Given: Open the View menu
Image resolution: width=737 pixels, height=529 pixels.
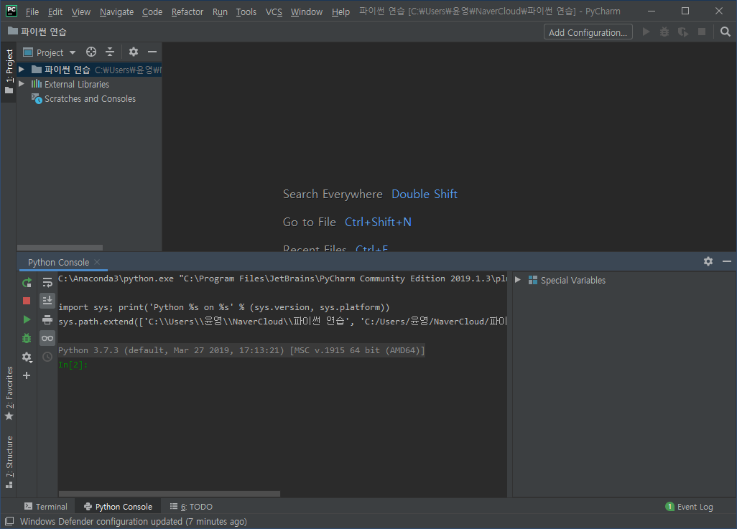Looking at the screenshot, I should 81,11.
